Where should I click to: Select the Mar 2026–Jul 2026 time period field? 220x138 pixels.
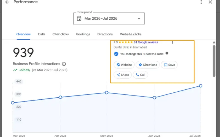pyautogui.click(x=109, y=18)
